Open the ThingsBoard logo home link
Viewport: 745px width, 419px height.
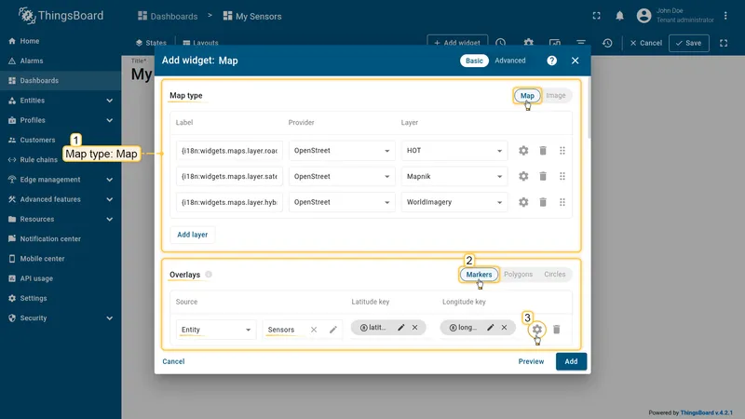pyautogui.click(x=61, y=16)
